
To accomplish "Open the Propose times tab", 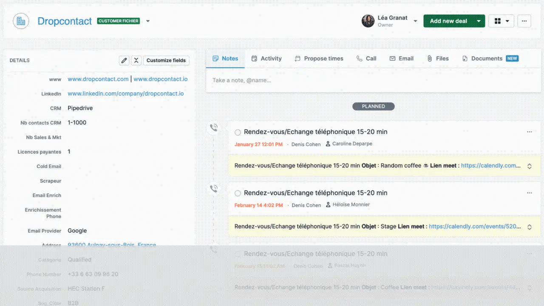I will click(x=319, y=59).
